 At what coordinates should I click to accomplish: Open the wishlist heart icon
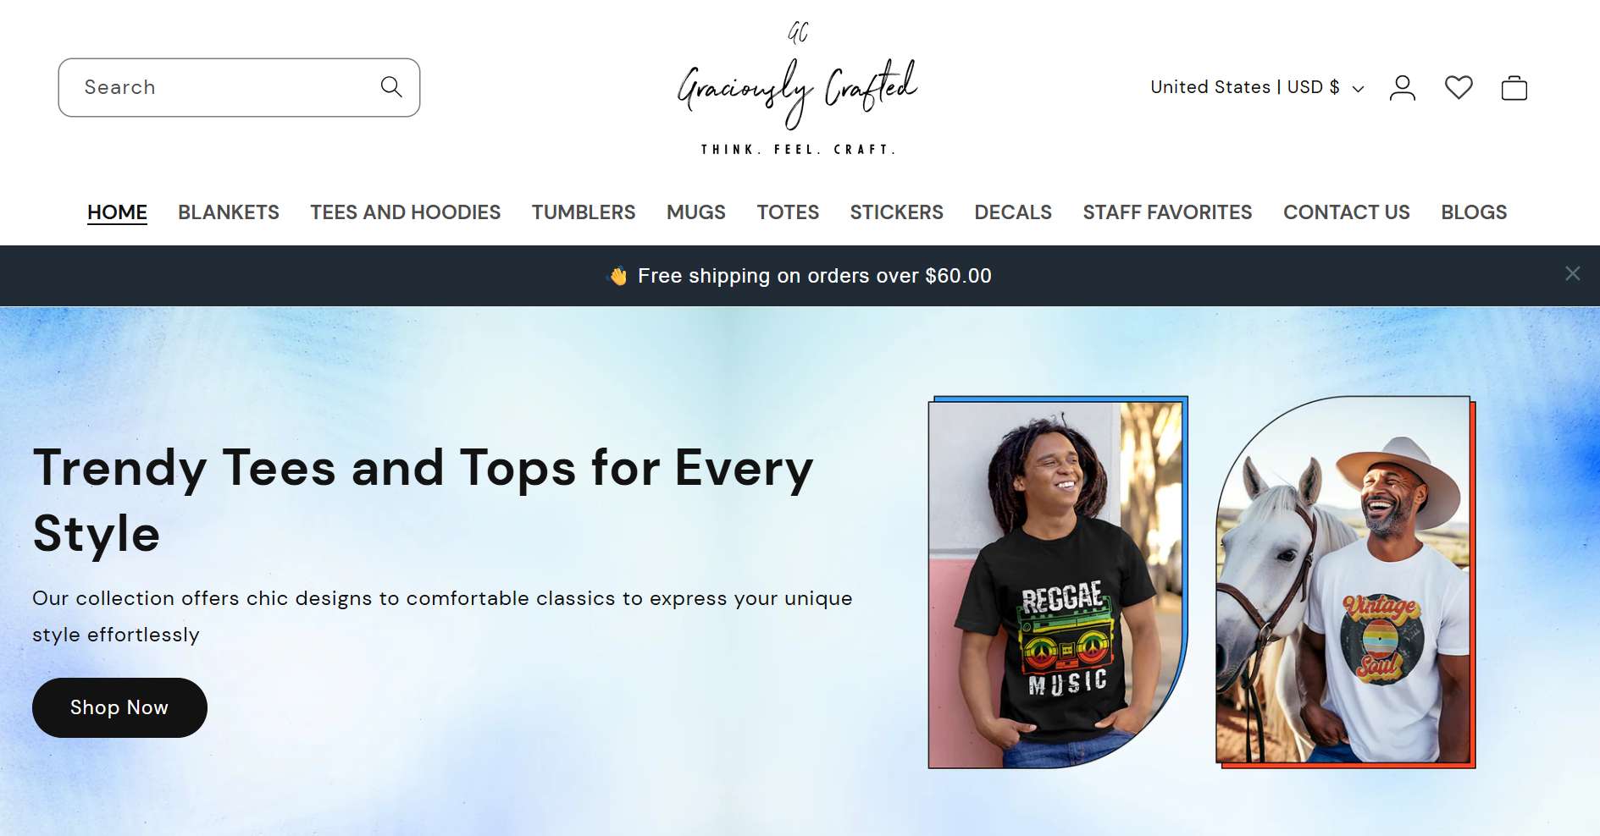(x=1459, y=88)
